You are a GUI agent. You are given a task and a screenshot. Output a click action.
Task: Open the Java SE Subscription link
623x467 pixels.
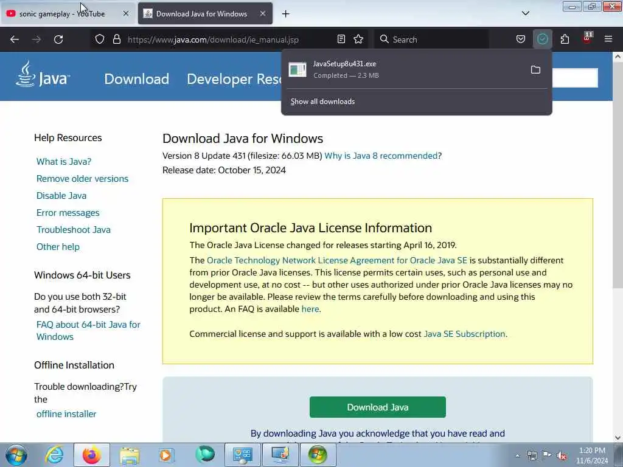[464, 334]
